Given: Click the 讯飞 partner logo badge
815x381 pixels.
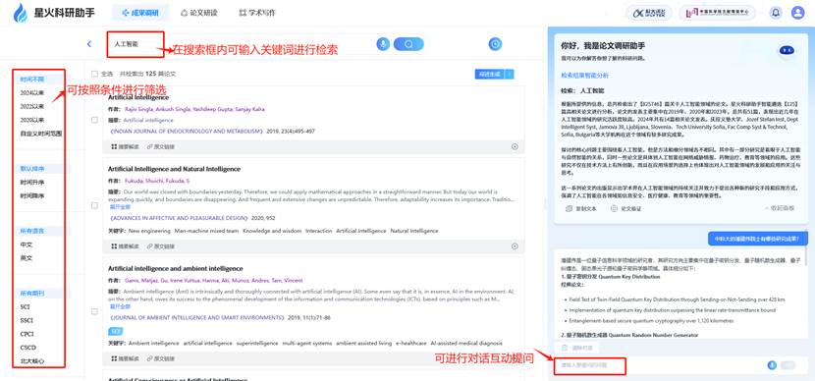Looking at the screenshot, I should [x=649, y=13].
